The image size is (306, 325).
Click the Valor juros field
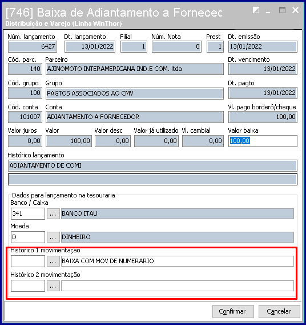[25, 141]
